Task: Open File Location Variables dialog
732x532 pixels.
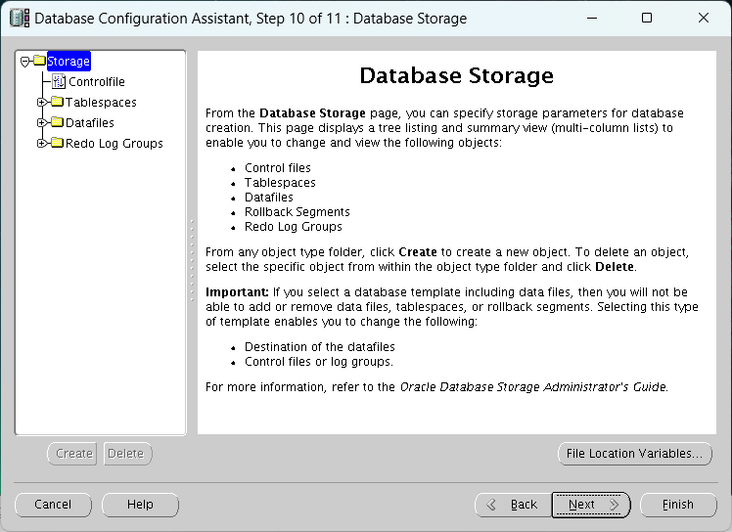Action: [x=635, y=454]
